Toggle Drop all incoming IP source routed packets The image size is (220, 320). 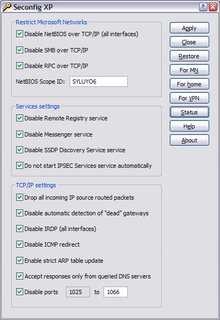(19, 198)
